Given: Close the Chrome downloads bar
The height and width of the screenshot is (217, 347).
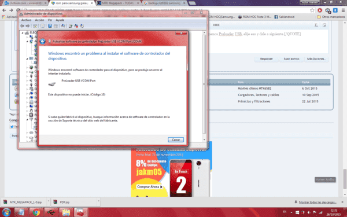Looking at the screenshot, I should (342, 202).
